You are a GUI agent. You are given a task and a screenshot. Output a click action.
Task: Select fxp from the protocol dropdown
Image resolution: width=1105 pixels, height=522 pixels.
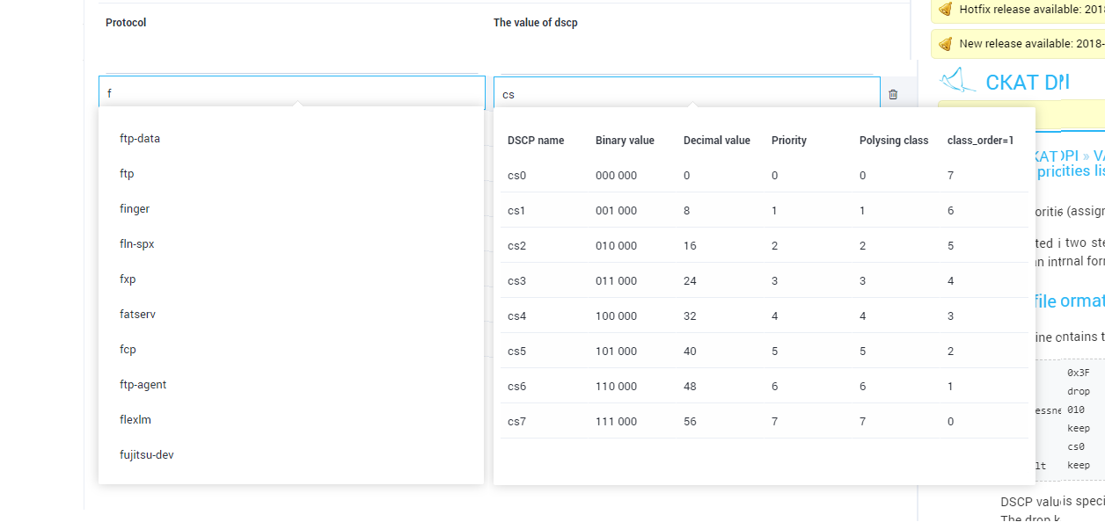pos(128,279)
